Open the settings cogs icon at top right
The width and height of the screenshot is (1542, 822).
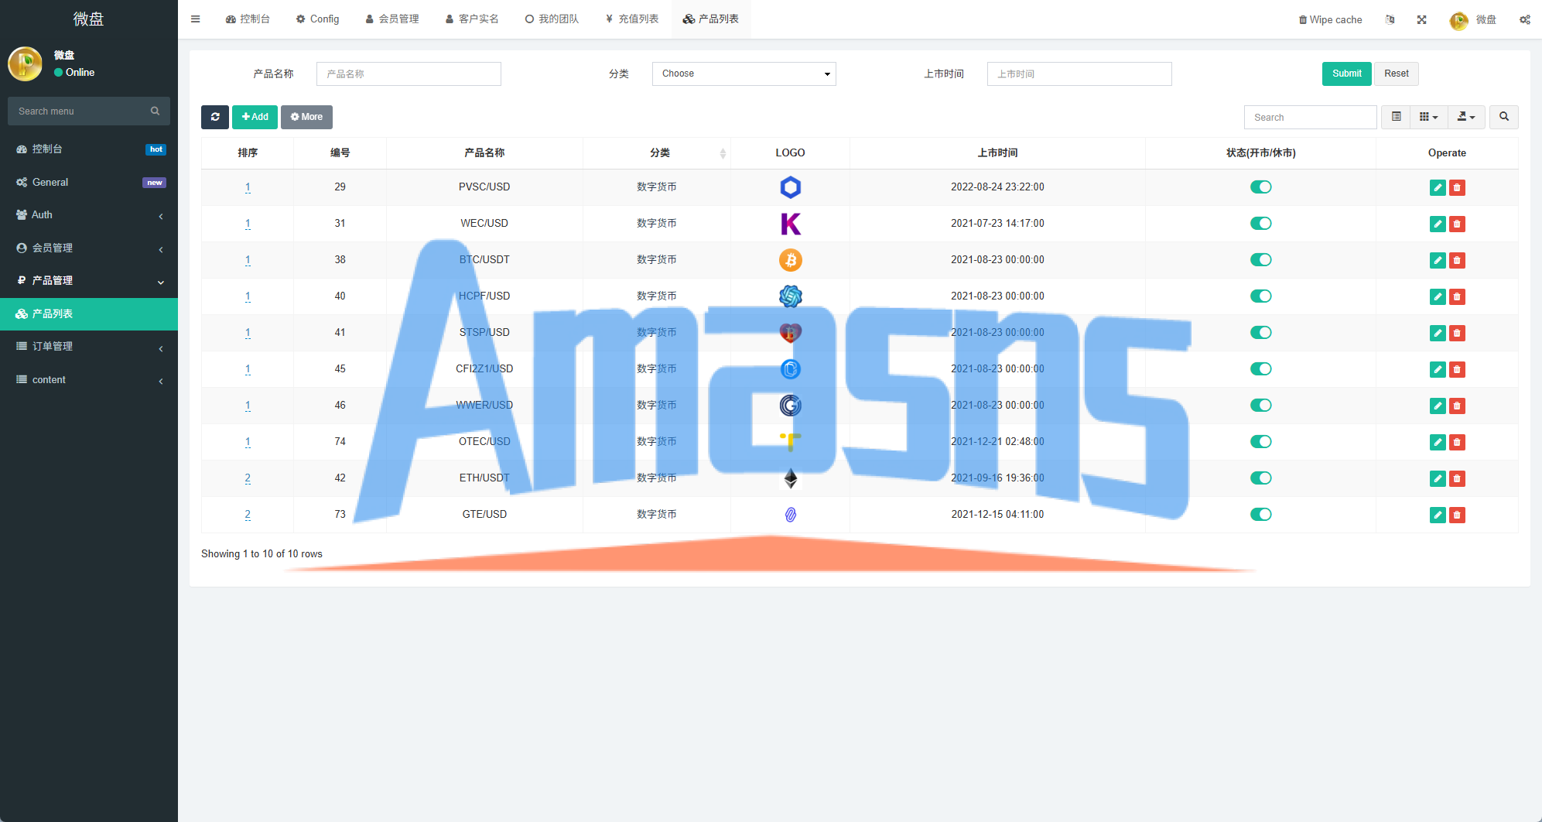click(1524, 20)
